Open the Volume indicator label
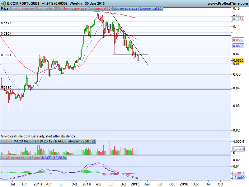The width and height of the screenshot is (249, 187). click(7, 141)
